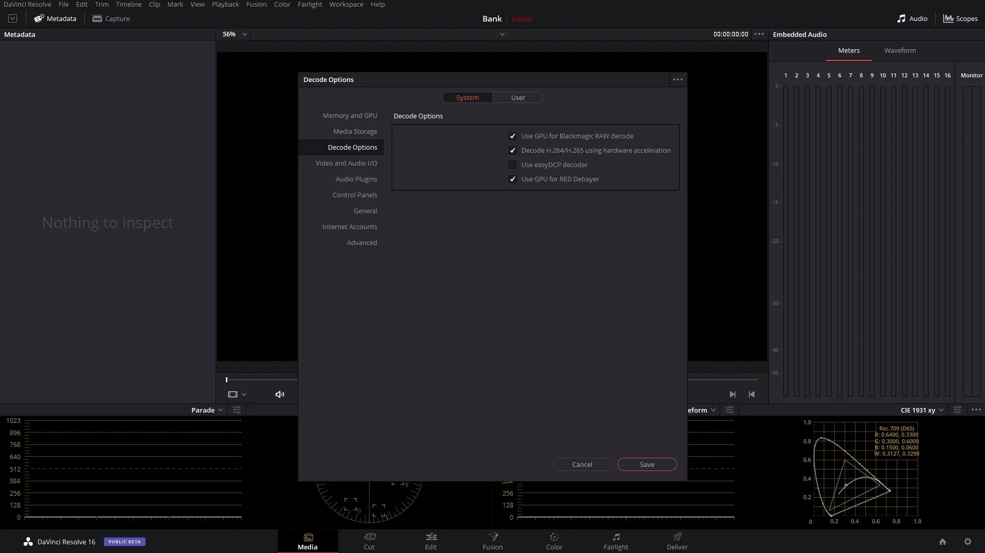Image resolution: width=985 pixels, height=553 pixels.
Task: Open Audio Plugins settings
Action: pos(356,179)
